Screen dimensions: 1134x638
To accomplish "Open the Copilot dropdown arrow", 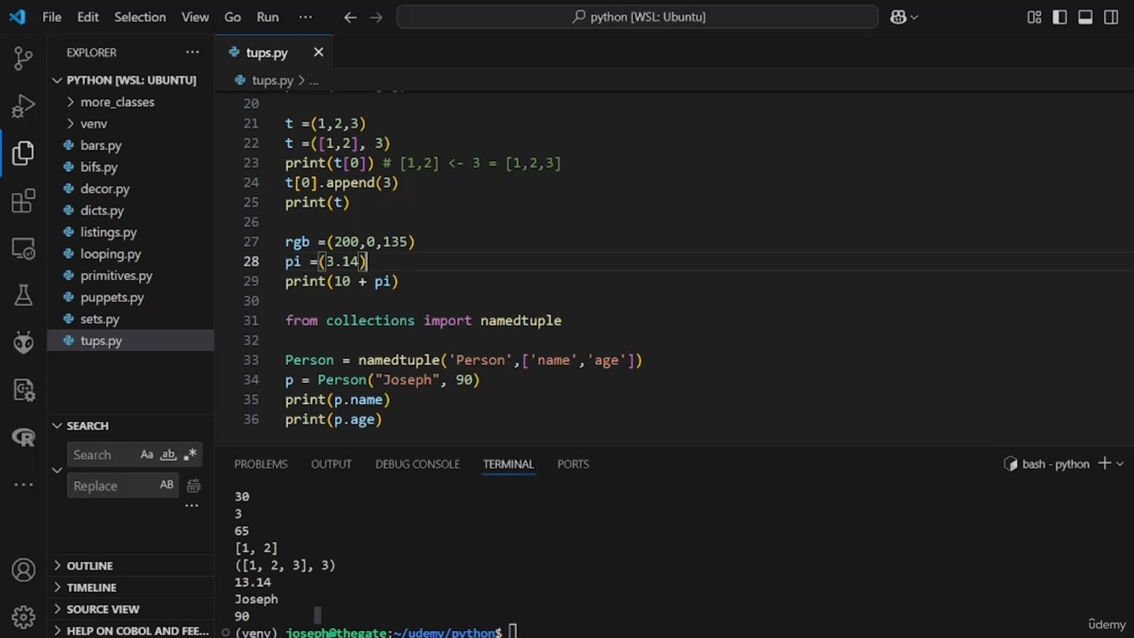I will tap(914, 17).
